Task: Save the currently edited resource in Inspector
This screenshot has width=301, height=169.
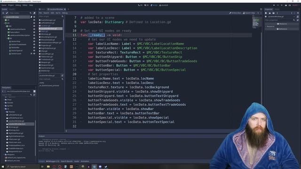Action: 273,13
